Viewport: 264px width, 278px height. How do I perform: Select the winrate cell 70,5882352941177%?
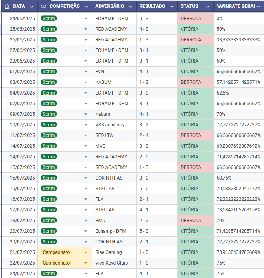pos(239,189)
